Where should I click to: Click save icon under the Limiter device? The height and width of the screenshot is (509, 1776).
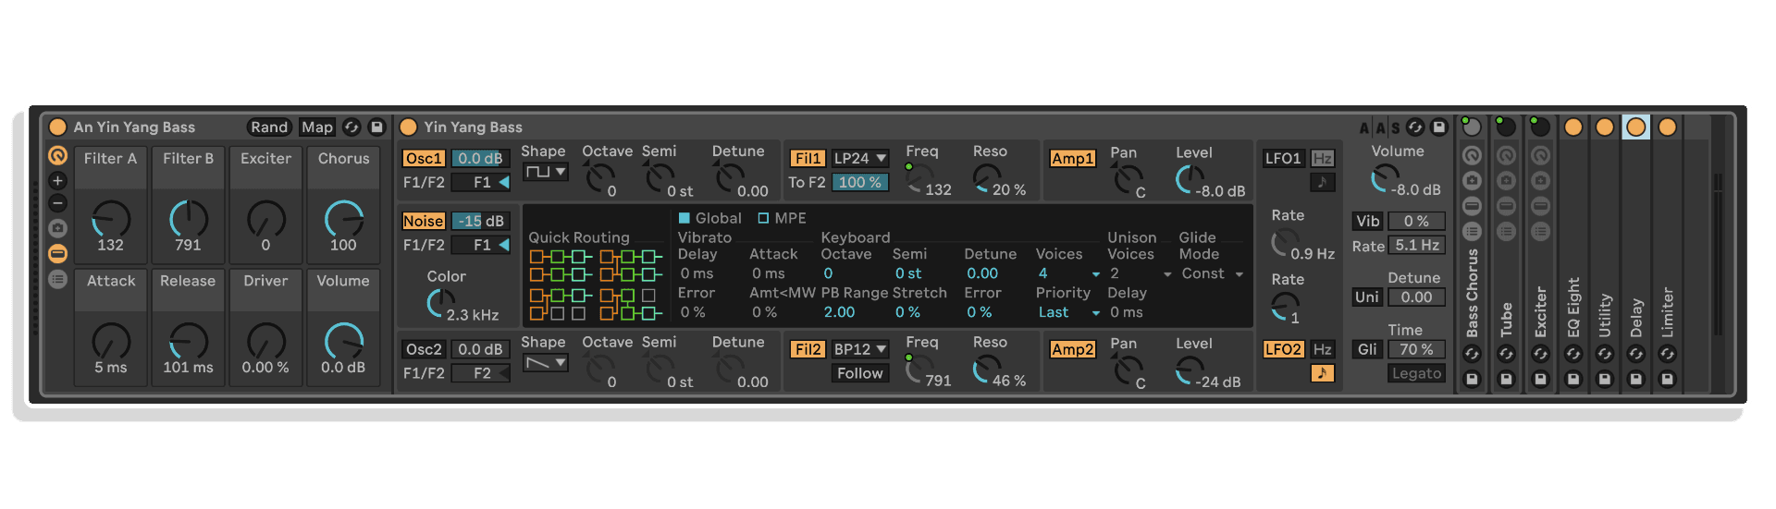[x=1667, y=379]
